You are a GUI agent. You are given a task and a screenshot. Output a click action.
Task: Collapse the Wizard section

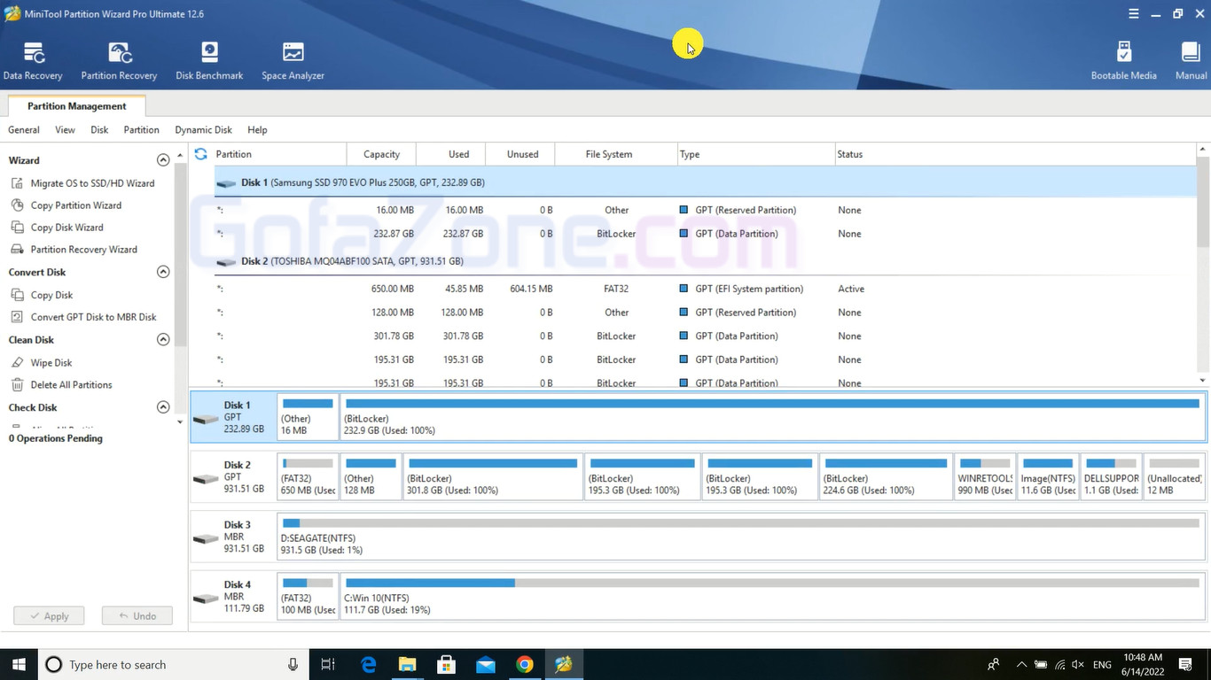pos(163,160)
